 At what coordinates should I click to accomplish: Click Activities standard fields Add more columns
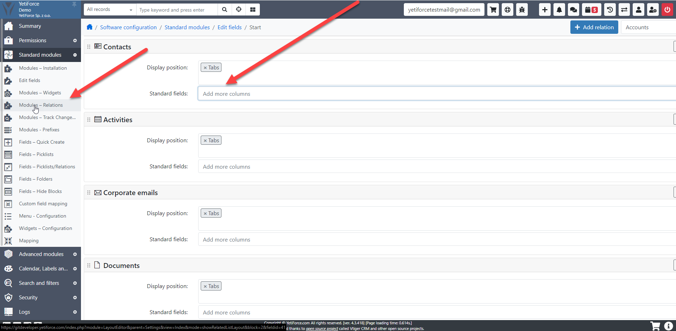[437, 167]
